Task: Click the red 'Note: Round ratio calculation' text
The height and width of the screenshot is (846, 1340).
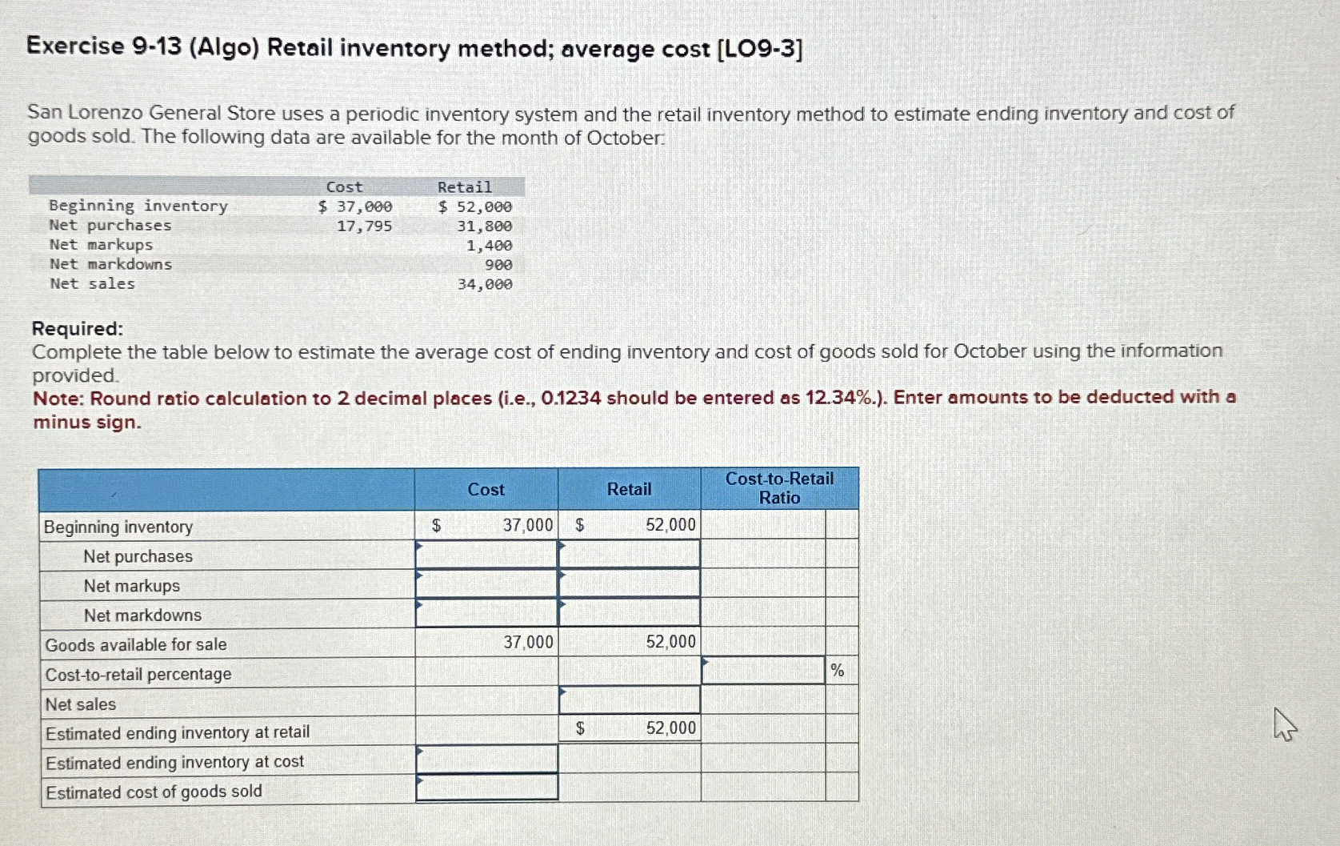Action: point(634,409)
